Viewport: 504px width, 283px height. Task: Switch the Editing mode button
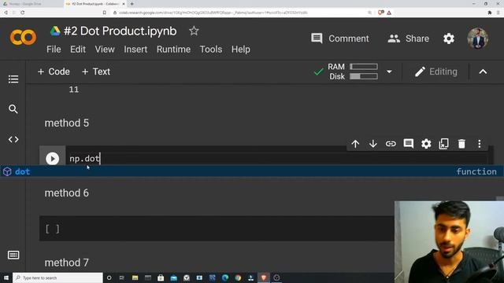point(435,72)
